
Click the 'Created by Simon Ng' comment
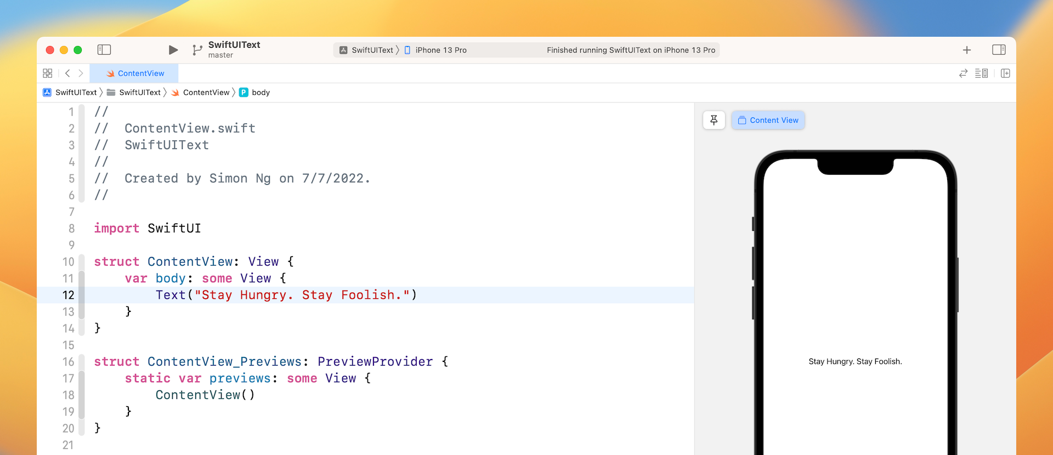click(233, 179)
